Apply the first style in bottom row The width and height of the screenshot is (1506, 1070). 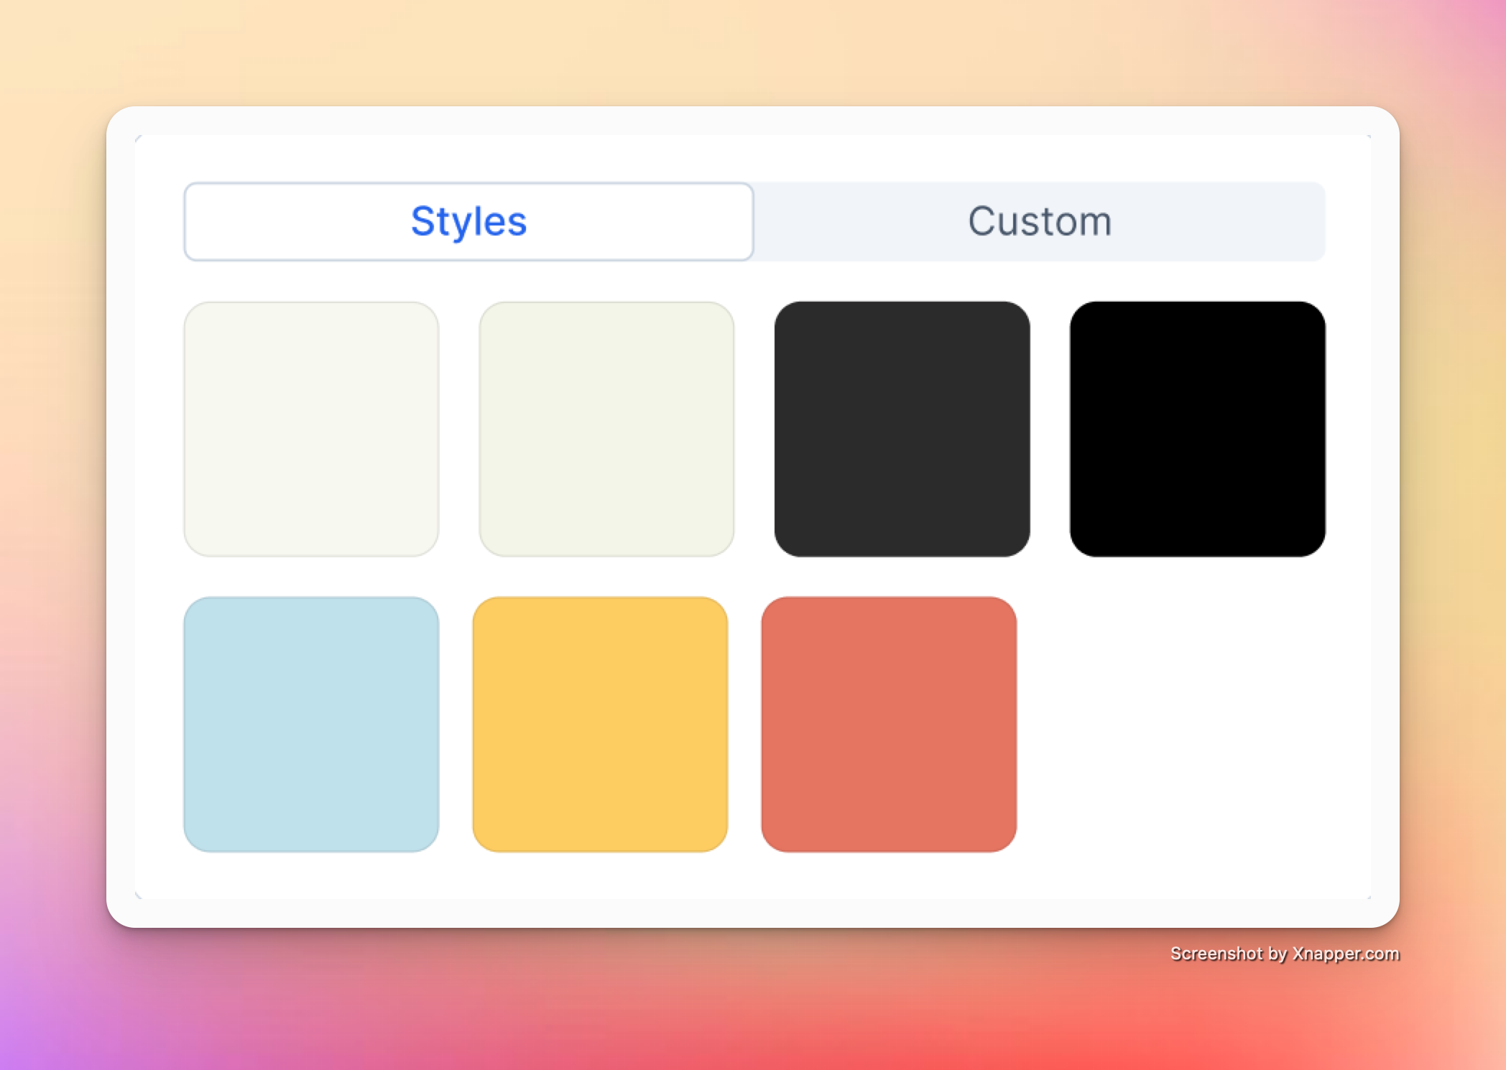[x=311, y=724]
